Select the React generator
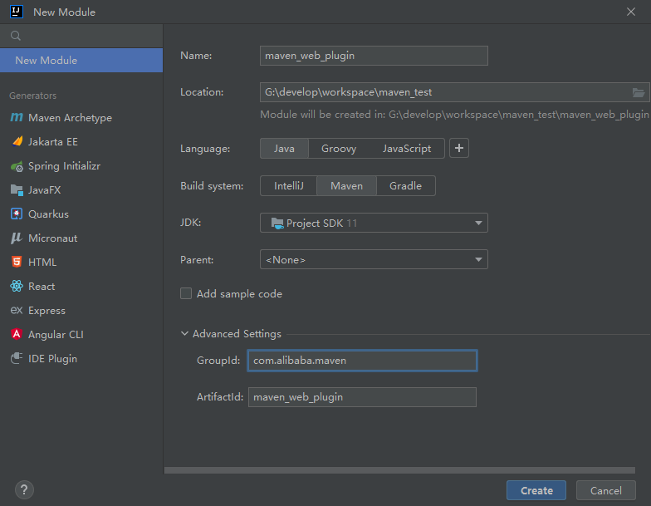Image resolution: width=651 pixels, height=506 pixels. click(x=81, y=286)
